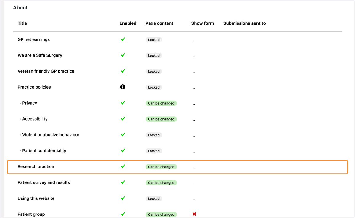The height and width of the screenshot is (218, 355).
Task: Click the Title column header
Action: [x=22, y=23]
